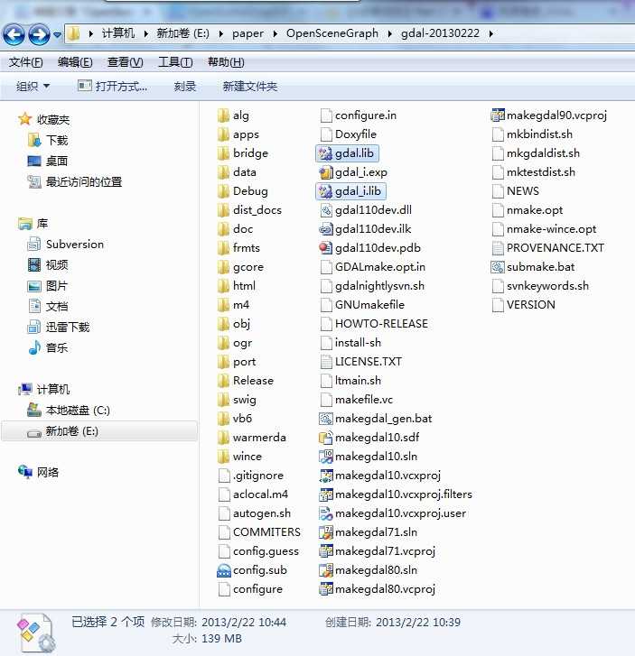This screenshot has height=656, width=635.
Task: Select the makegdal10.vcxproj.user file icon
Action: (326, 513)
